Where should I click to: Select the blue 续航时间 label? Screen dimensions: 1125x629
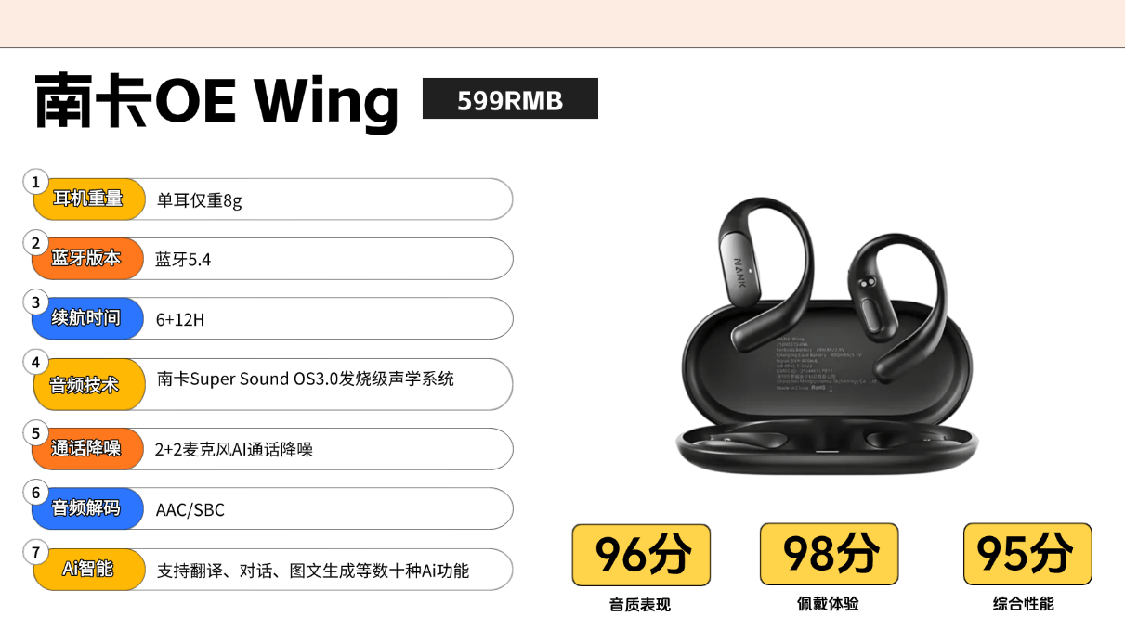click(x=87, y=318)
